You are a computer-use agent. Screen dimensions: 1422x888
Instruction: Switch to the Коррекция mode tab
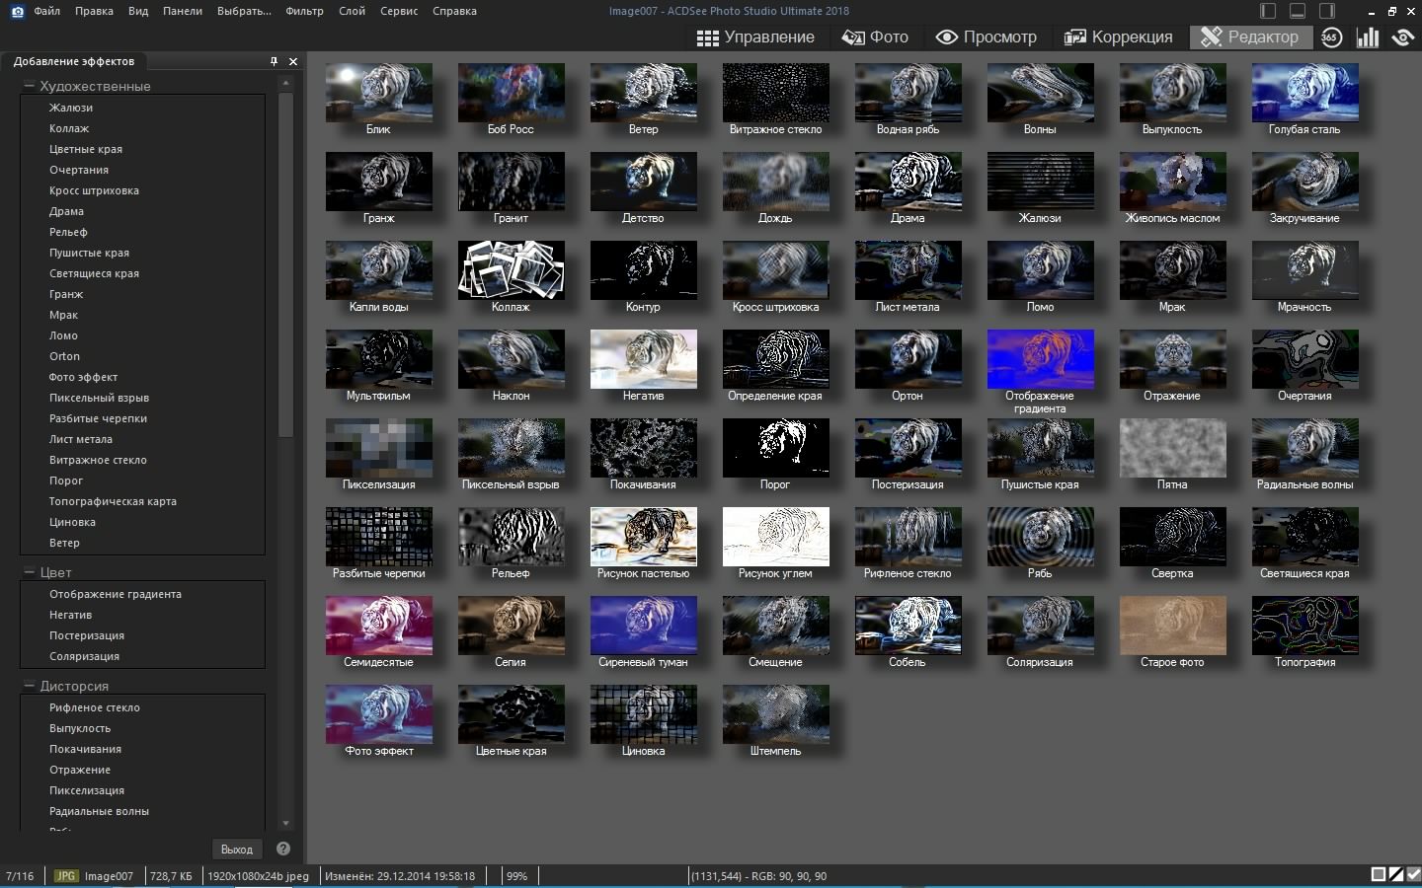[1118, 37]
